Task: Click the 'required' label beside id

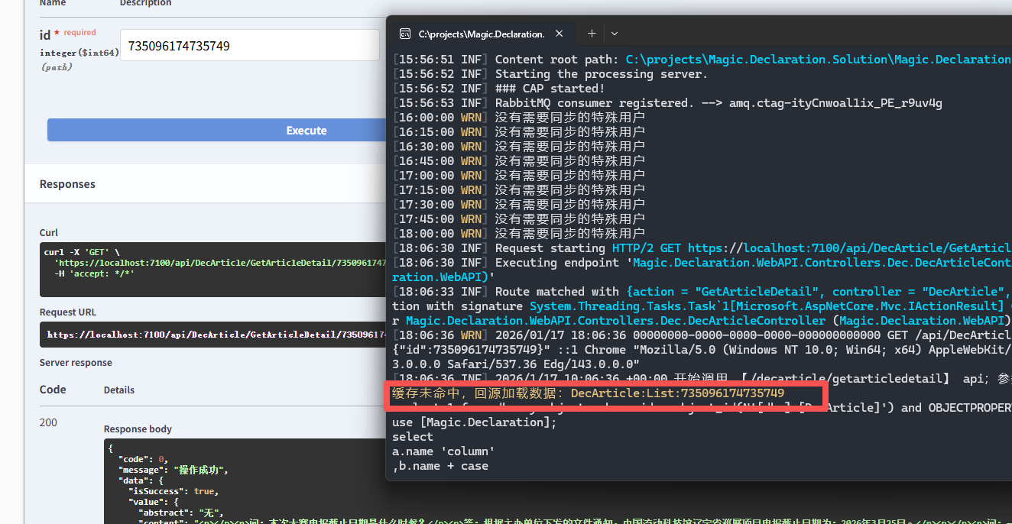Action: click(79, 33)
